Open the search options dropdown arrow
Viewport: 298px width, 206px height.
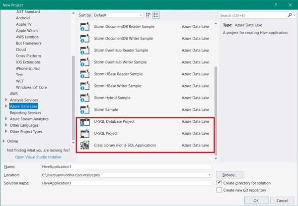coord(295,15)
